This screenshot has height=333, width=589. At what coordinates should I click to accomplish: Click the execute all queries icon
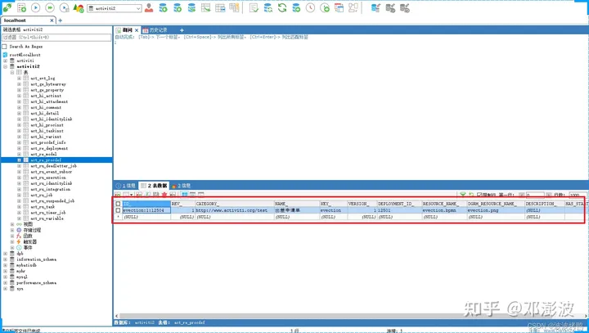(50, 7)
